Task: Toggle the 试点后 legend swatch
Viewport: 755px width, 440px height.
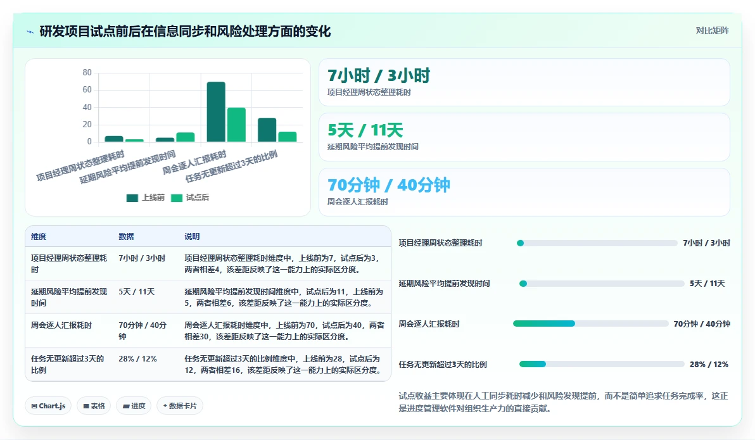Action: click(x=177, y=198)
